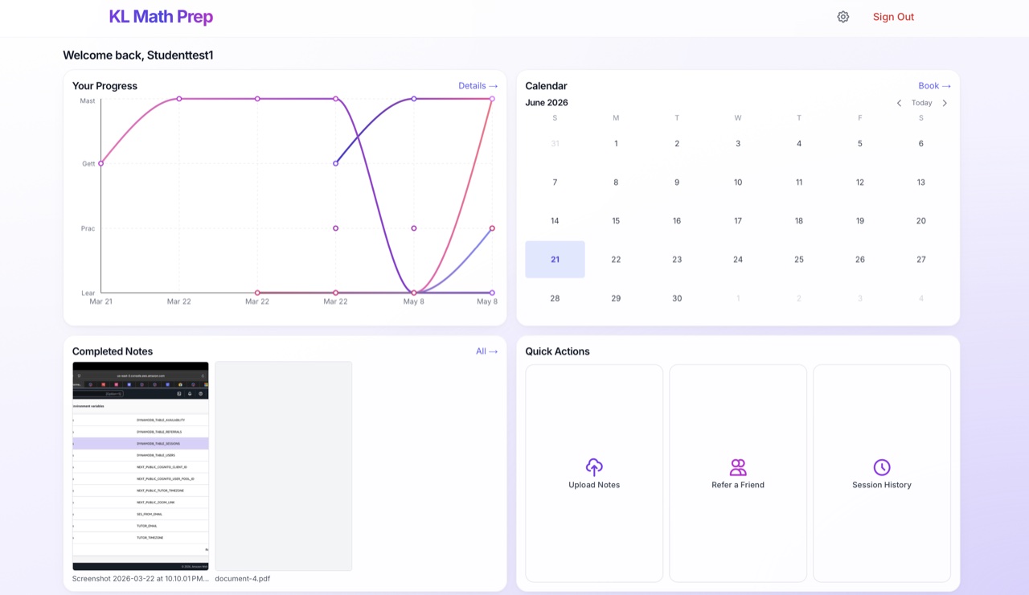Viewport: 1029px width, 595px height.
Task: Go to previous month with left chevron
Action: (900, 103)
